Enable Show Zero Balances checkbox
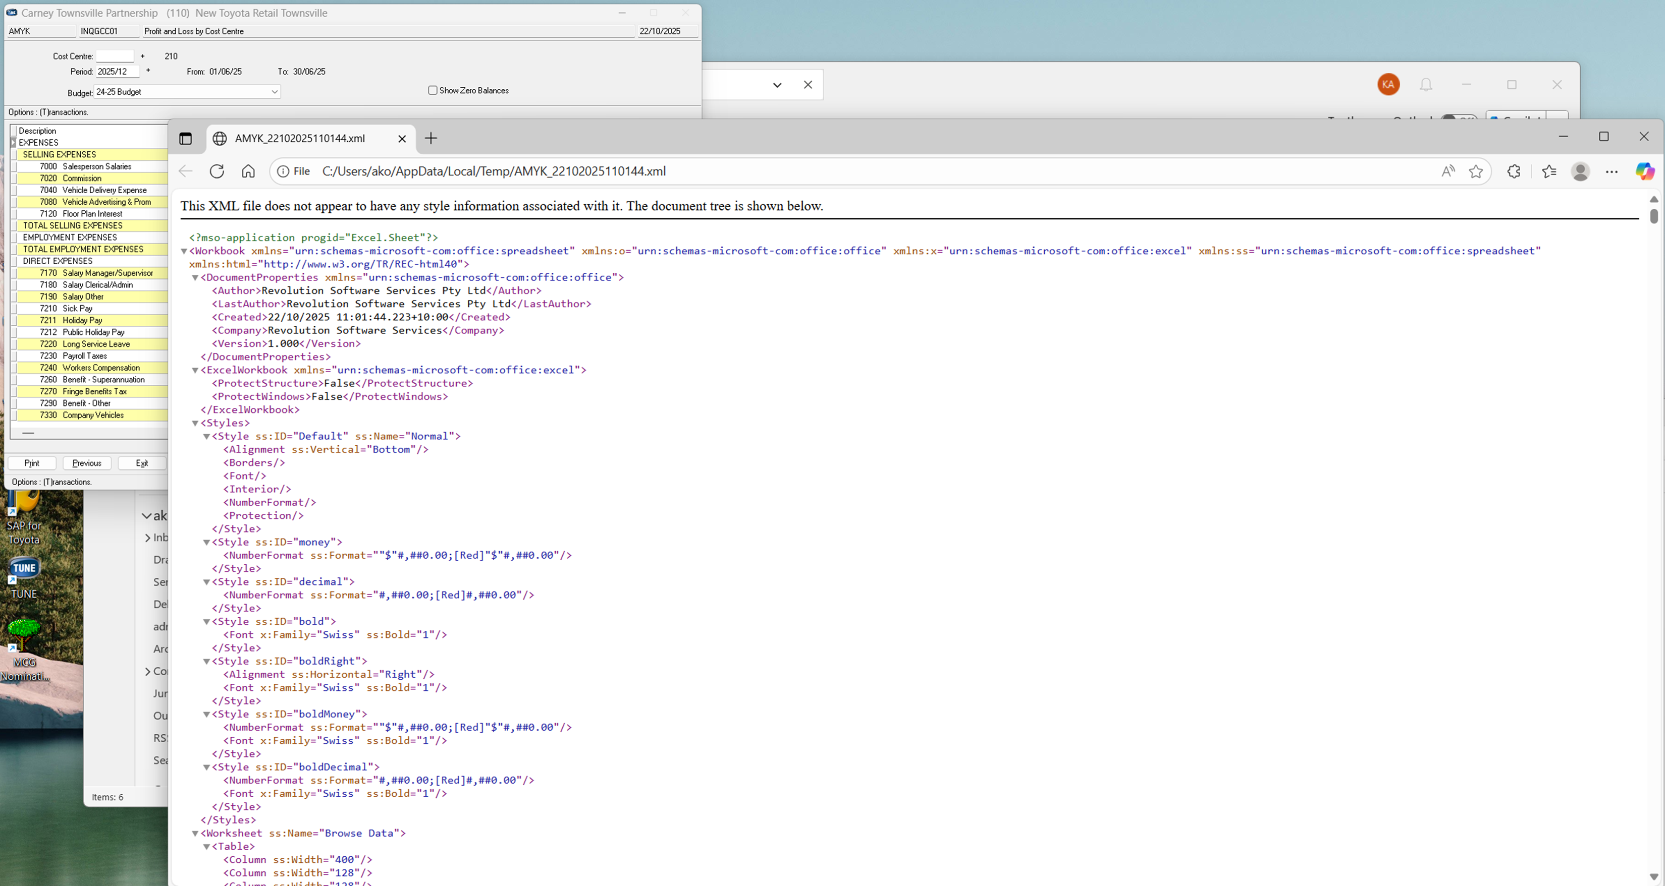1665x886 pixels. coord(433,90)
